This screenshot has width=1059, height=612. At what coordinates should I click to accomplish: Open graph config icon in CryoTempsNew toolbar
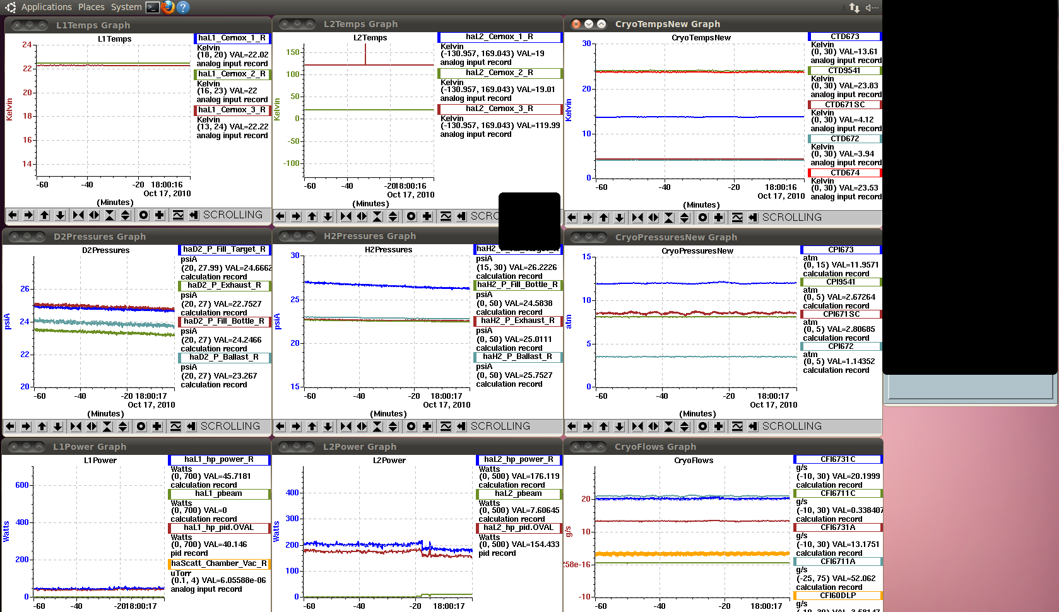(x=737, y=218)
